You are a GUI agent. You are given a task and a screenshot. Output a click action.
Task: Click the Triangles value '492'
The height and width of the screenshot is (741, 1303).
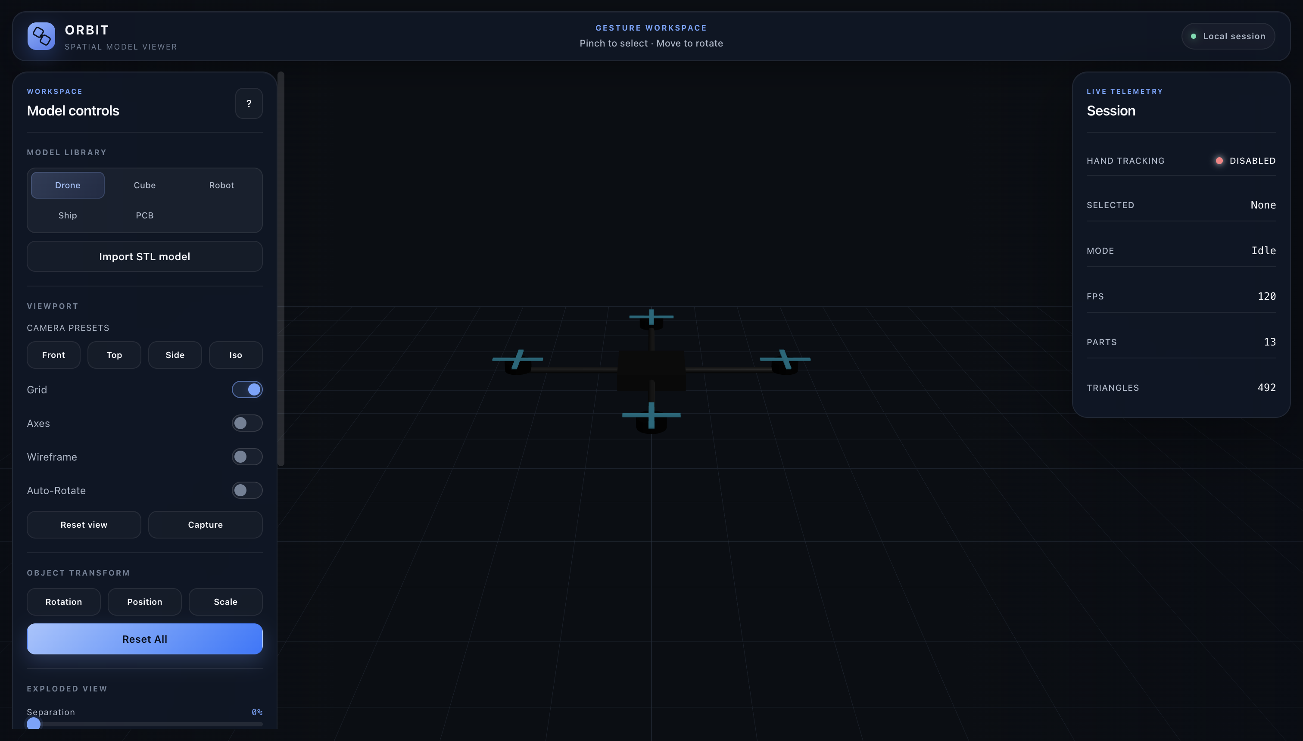[1267, 388]
